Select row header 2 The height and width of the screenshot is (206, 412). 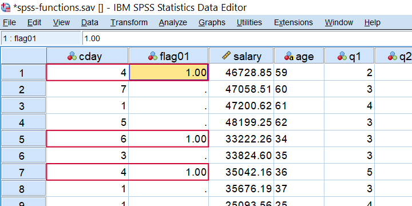23,89
